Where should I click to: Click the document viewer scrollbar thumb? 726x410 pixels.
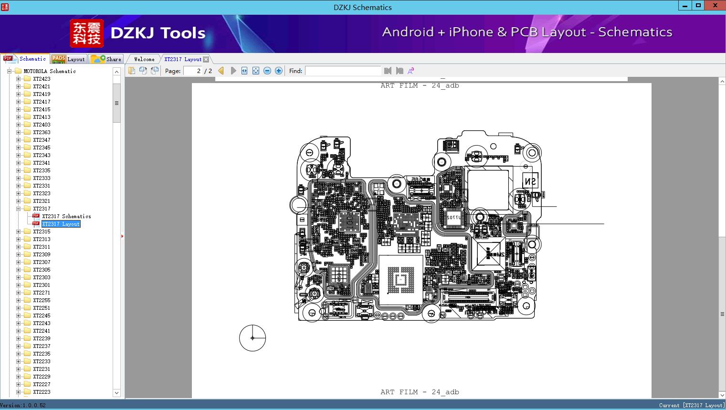pyautogui.click(x=722, y=314)
